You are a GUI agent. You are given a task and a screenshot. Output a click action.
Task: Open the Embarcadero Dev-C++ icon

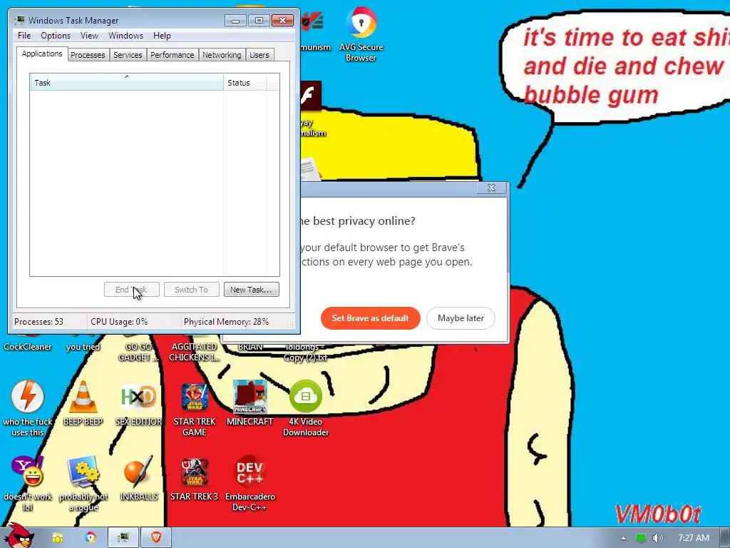[x=250, y=484]
